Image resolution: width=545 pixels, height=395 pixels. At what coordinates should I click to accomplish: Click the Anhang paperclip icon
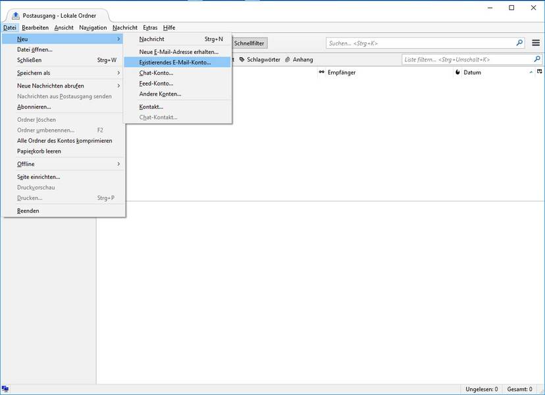[288, 59]
